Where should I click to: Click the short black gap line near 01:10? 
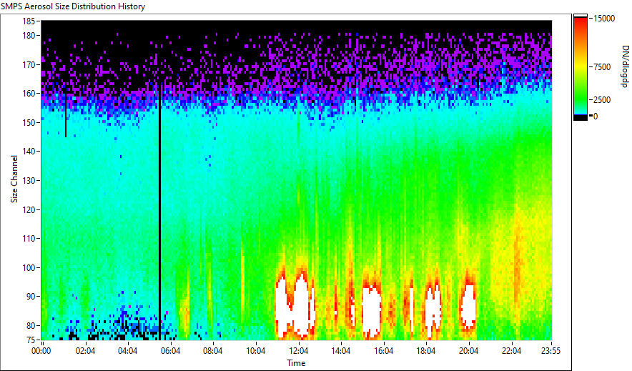(x=66, y=115)
